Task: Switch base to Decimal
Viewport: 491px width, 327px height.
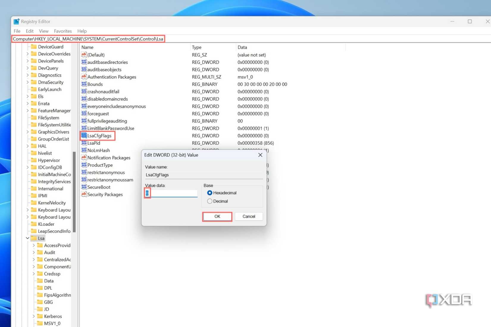Action: coord(210,201)
